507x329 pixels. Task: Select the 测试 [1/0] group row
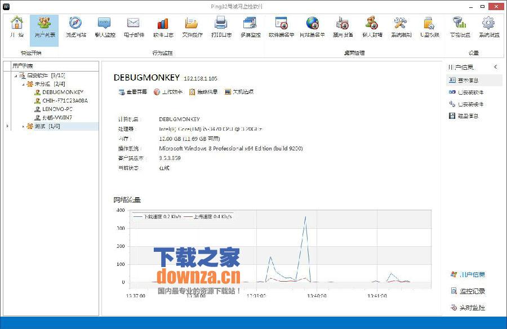click(x=55, y=126)
